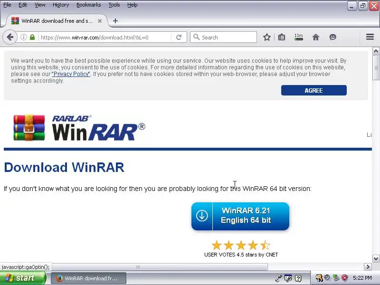This screenshot has height=285, width=380.
Task: Open the View menu
Action: pyautogui.click(x=40, y=5)
